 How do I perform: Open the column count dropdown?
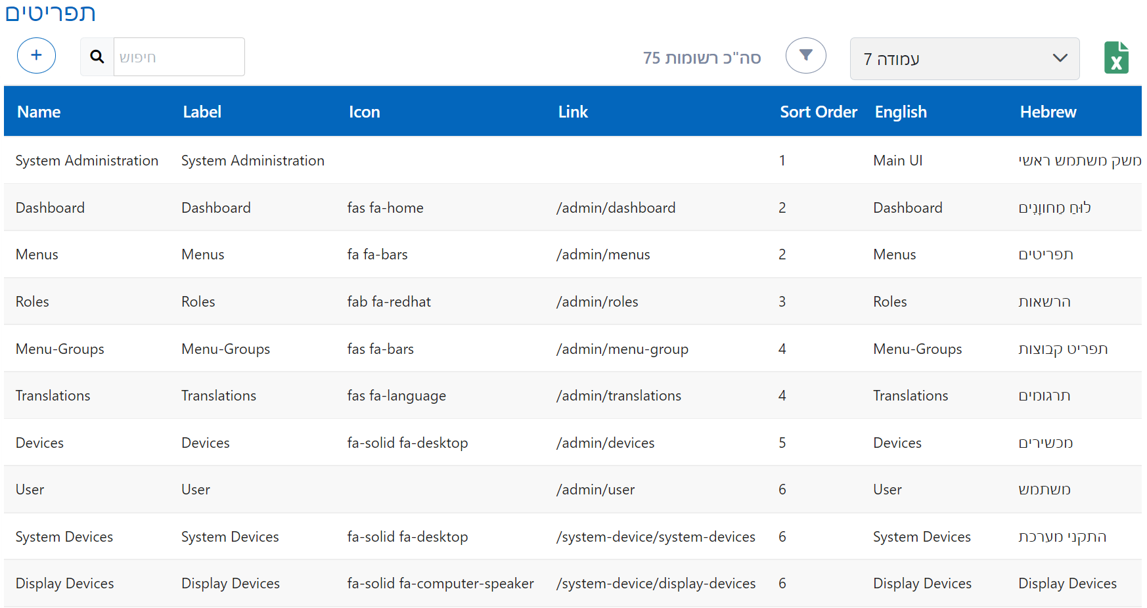pyautogui.click(x=964, y=59)
